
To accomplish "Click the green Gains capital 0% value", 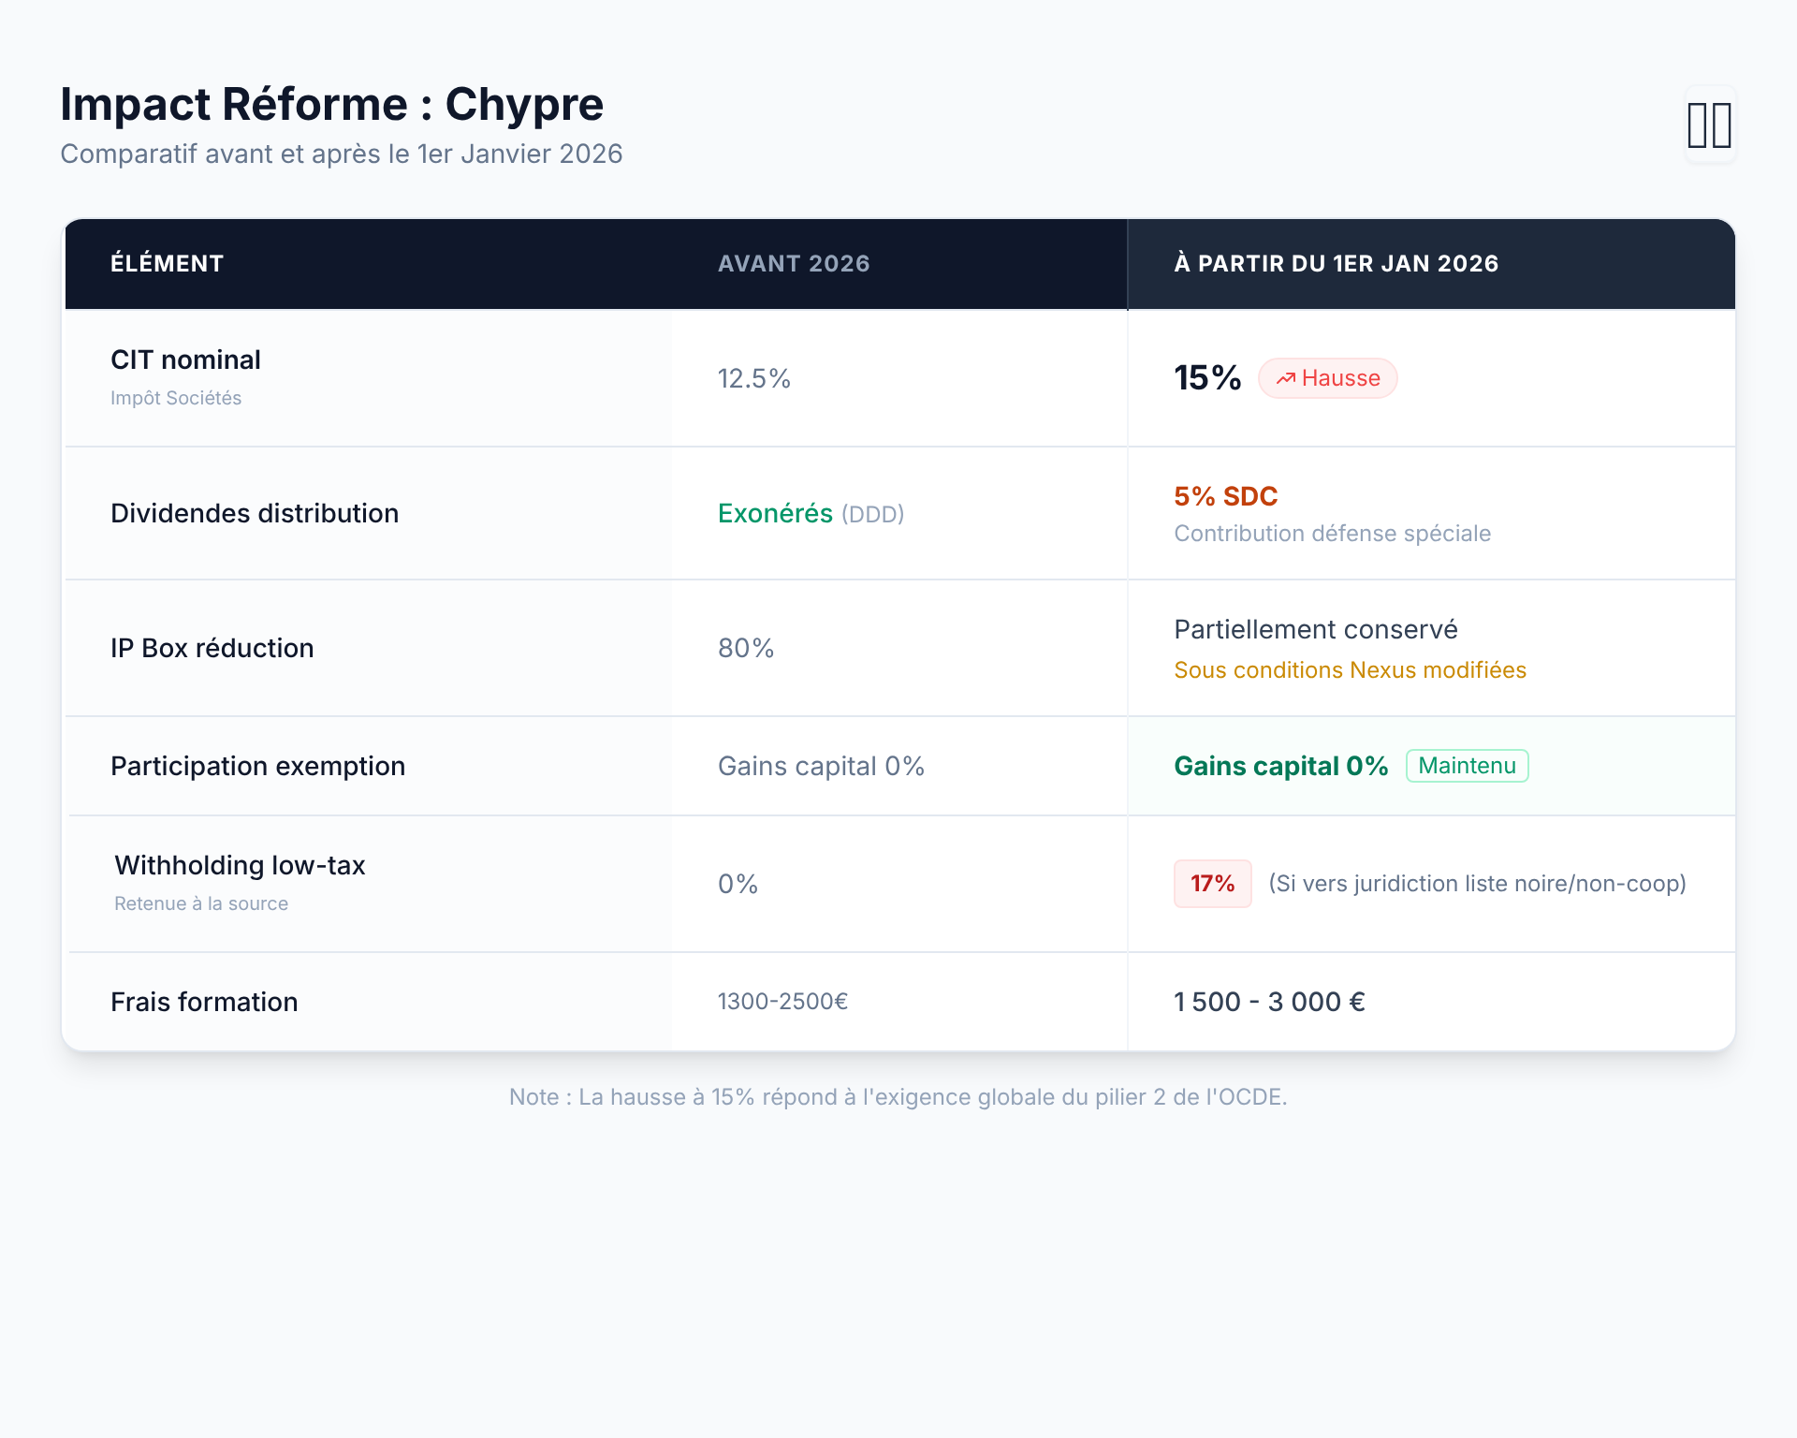I will click(1280, 767).
